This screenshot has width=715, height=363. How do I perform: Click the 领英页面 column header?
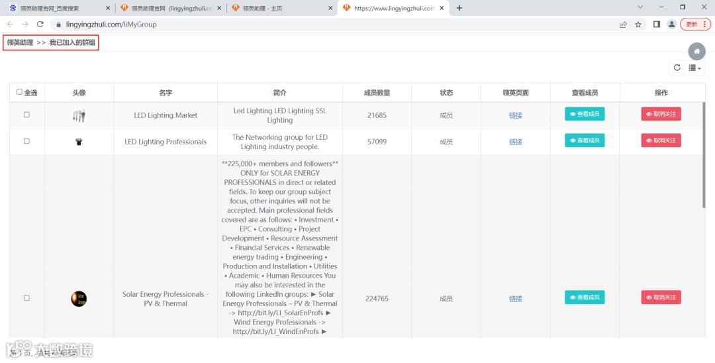515,93
